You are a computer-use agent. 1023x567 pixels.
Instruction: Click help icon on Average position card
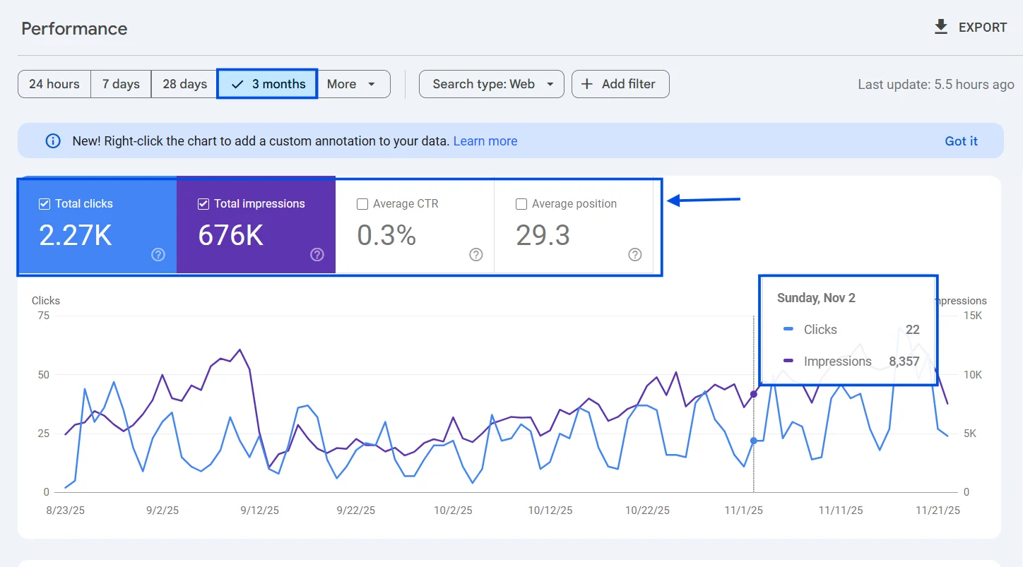(x=635, y=255)
